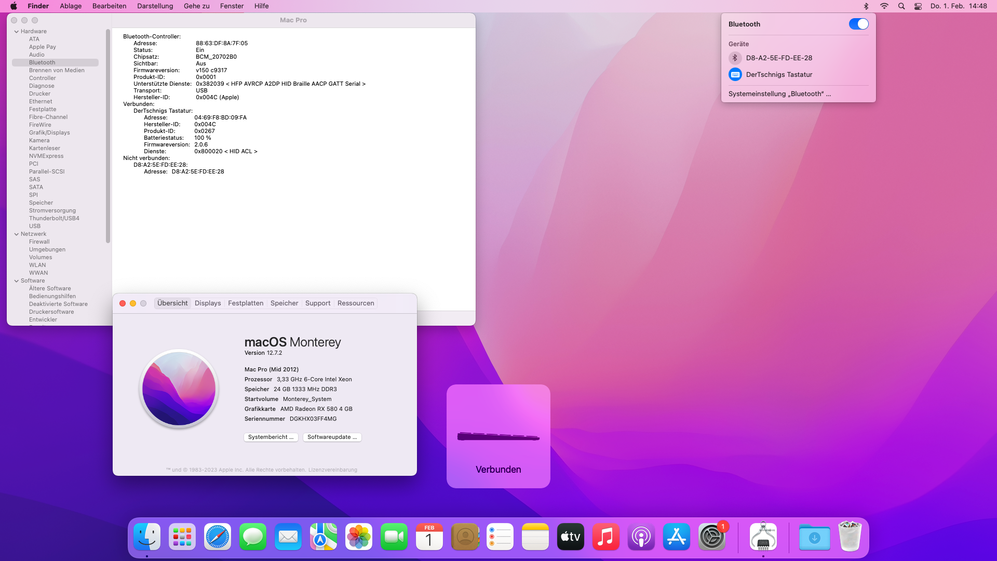This screenshot has height=561, width=997.
Task: Collapse the Software sidebar group
Action: (17, 281)
